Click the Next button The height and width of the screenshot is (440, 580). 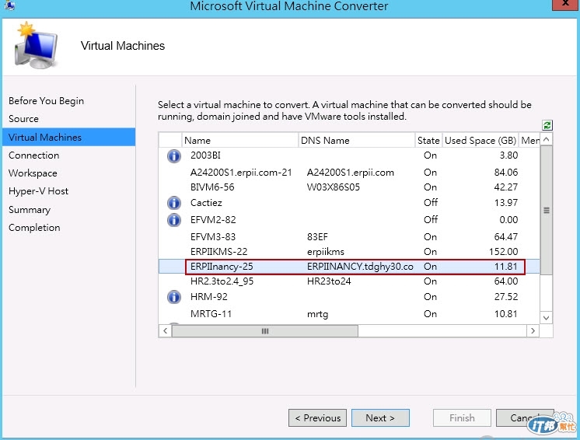380,417
